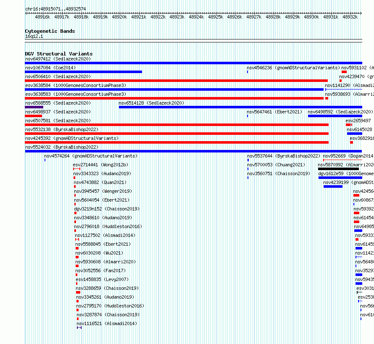Click nsv4743882 (Quan2021) label

(x=100, y=182)
